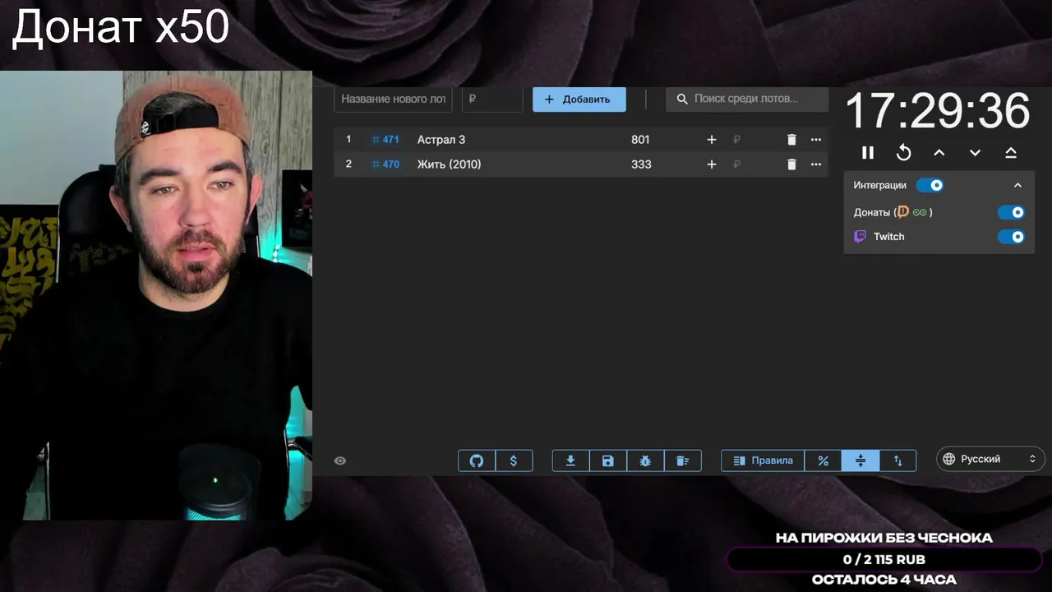The image size is (1052, 592).
Task: Click the green donation service icon next to Донаты
Action: (x=920, y=212)
